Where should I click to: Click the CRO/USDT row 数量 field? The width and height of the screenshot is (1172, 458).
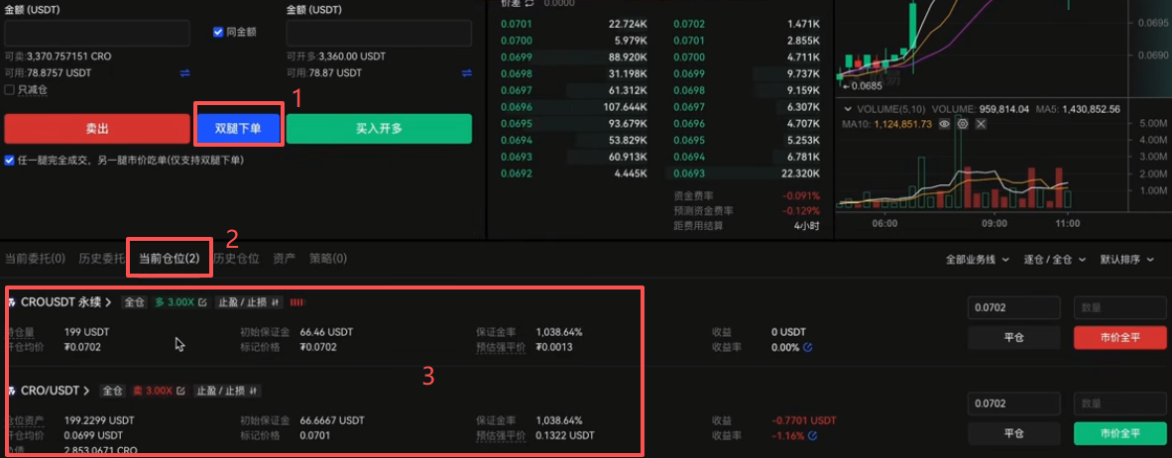(1120, 404)
